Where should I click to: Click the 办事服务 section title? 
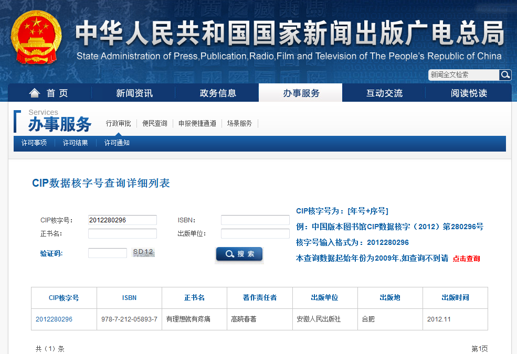[60, 124]
